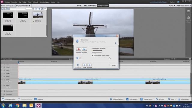Select the windmill video clip thumbnail

[x=38, y=15]
